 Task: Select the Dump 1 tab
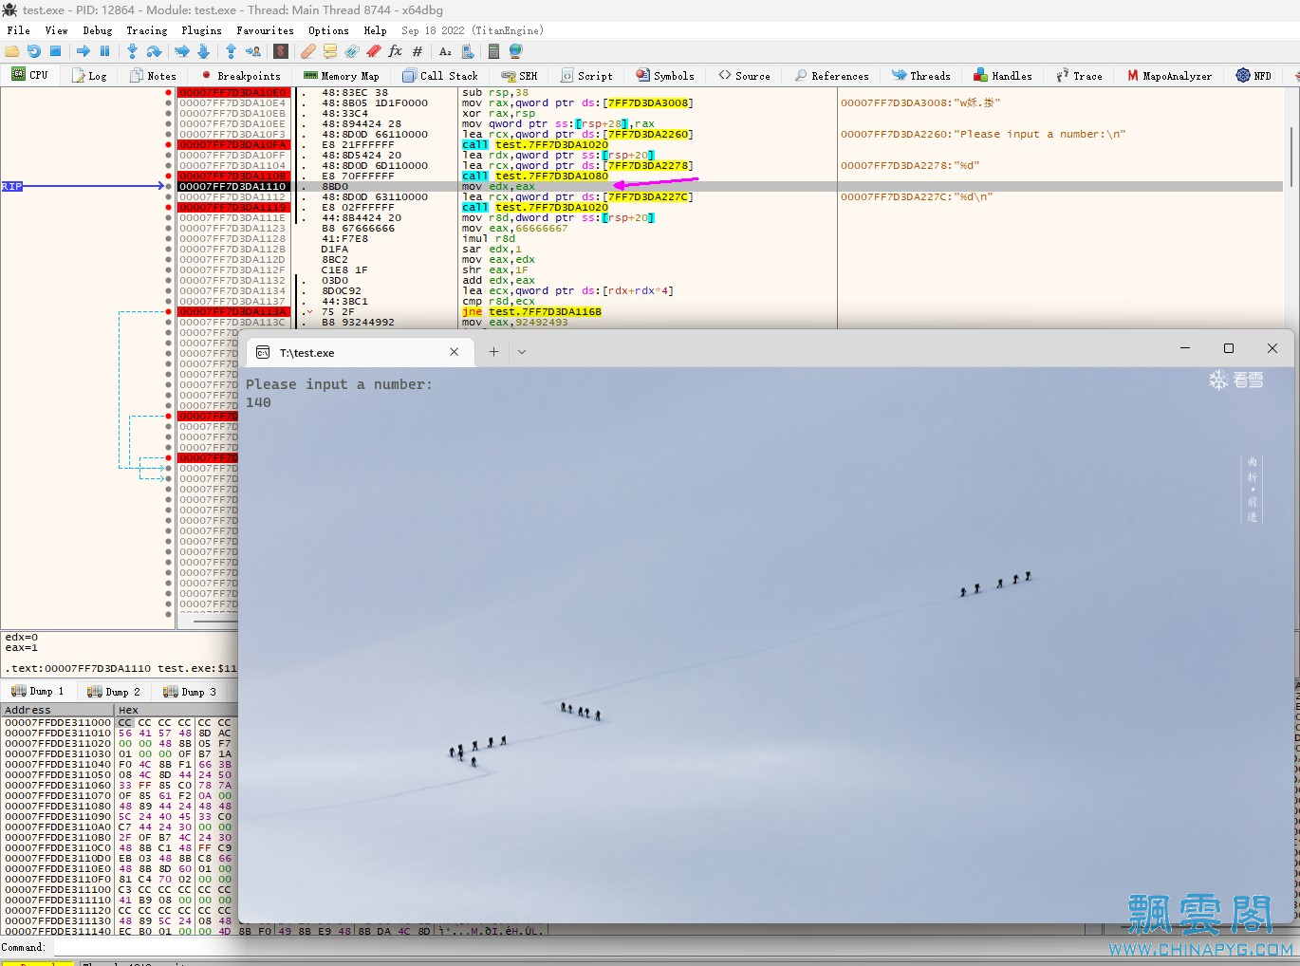38,692
